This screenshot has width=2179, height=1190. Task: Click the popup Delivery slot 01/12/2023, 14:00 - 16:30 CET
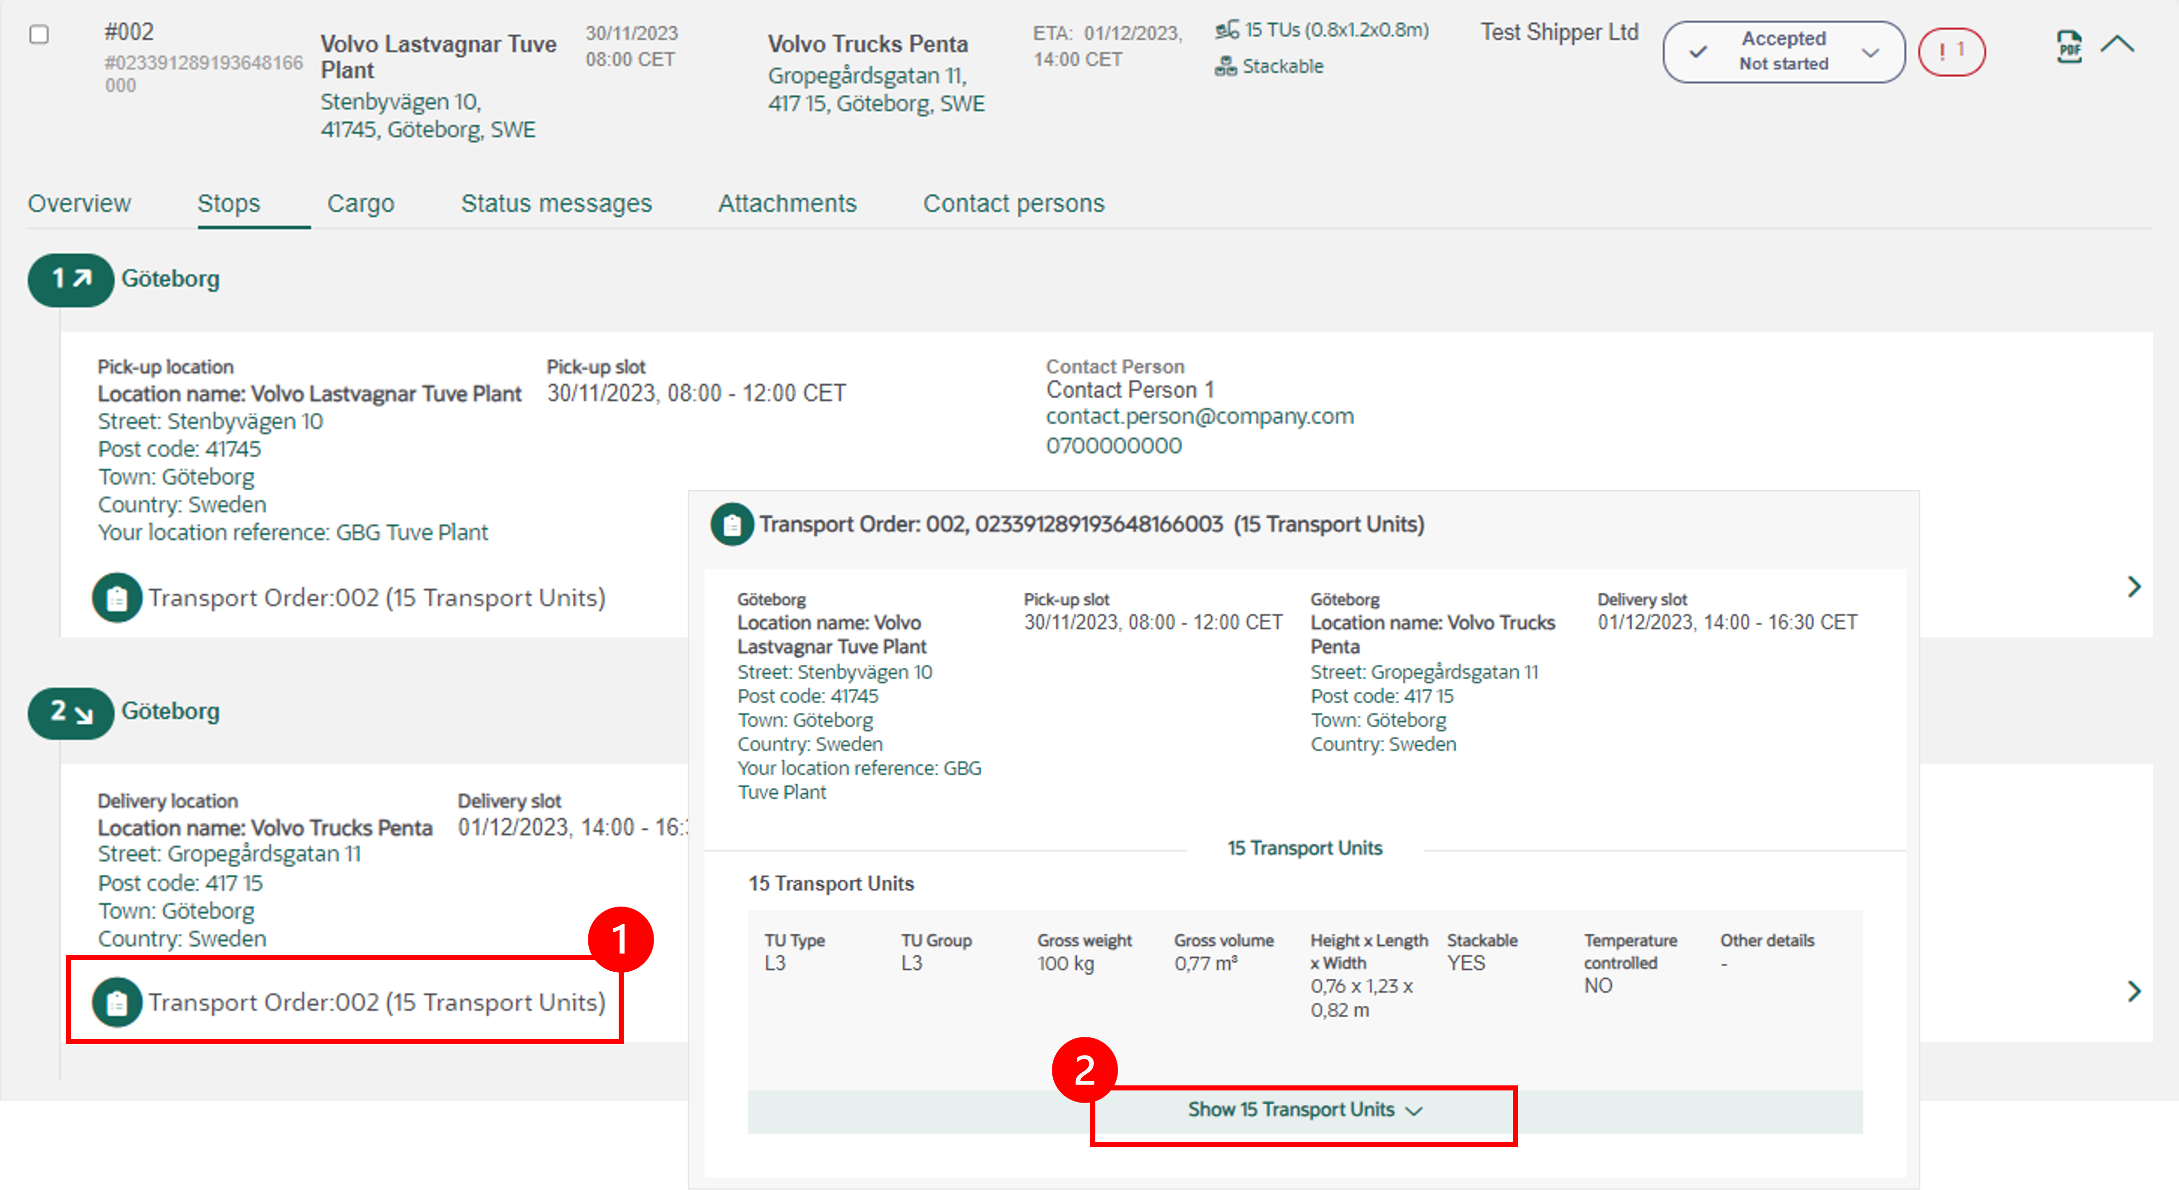coord(1727,623)
